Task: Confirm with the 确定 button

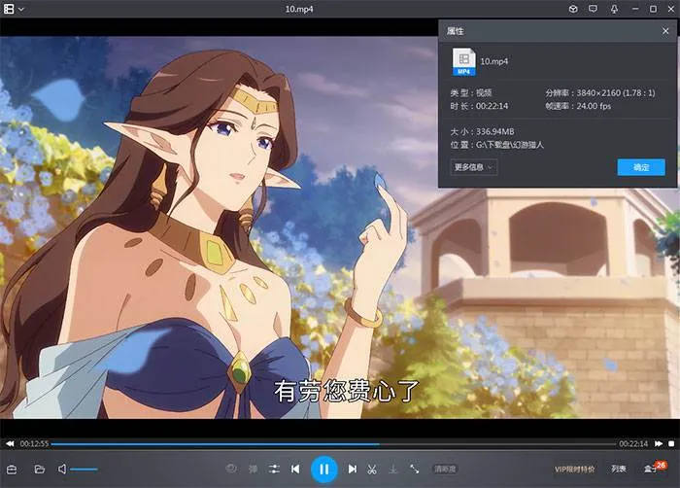Action: (x=641, y=167)
